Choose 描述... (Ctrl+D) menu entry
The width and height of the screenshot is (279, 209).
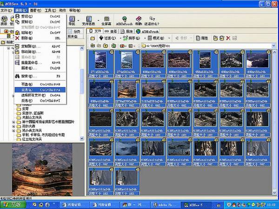[x=40, y=68]
